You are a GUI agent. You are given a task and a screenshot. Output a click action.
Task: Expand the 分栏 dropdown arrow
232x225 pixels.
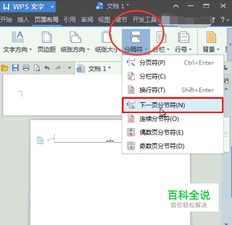(x=168, y=50)
